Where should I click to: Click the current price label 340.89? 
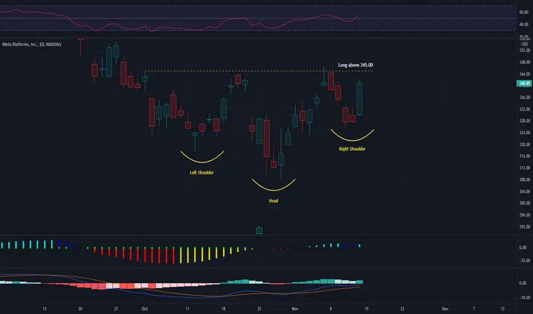pos(524,83)
